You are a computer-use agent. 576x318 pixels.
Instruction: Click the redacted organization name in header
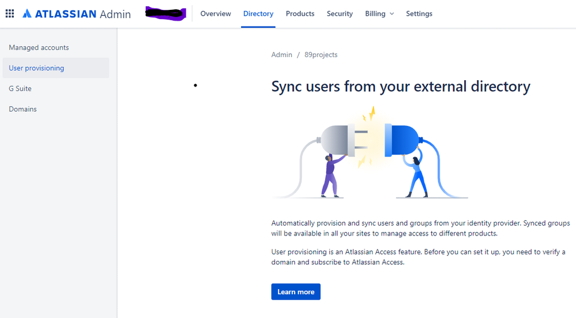coord(165,14)
